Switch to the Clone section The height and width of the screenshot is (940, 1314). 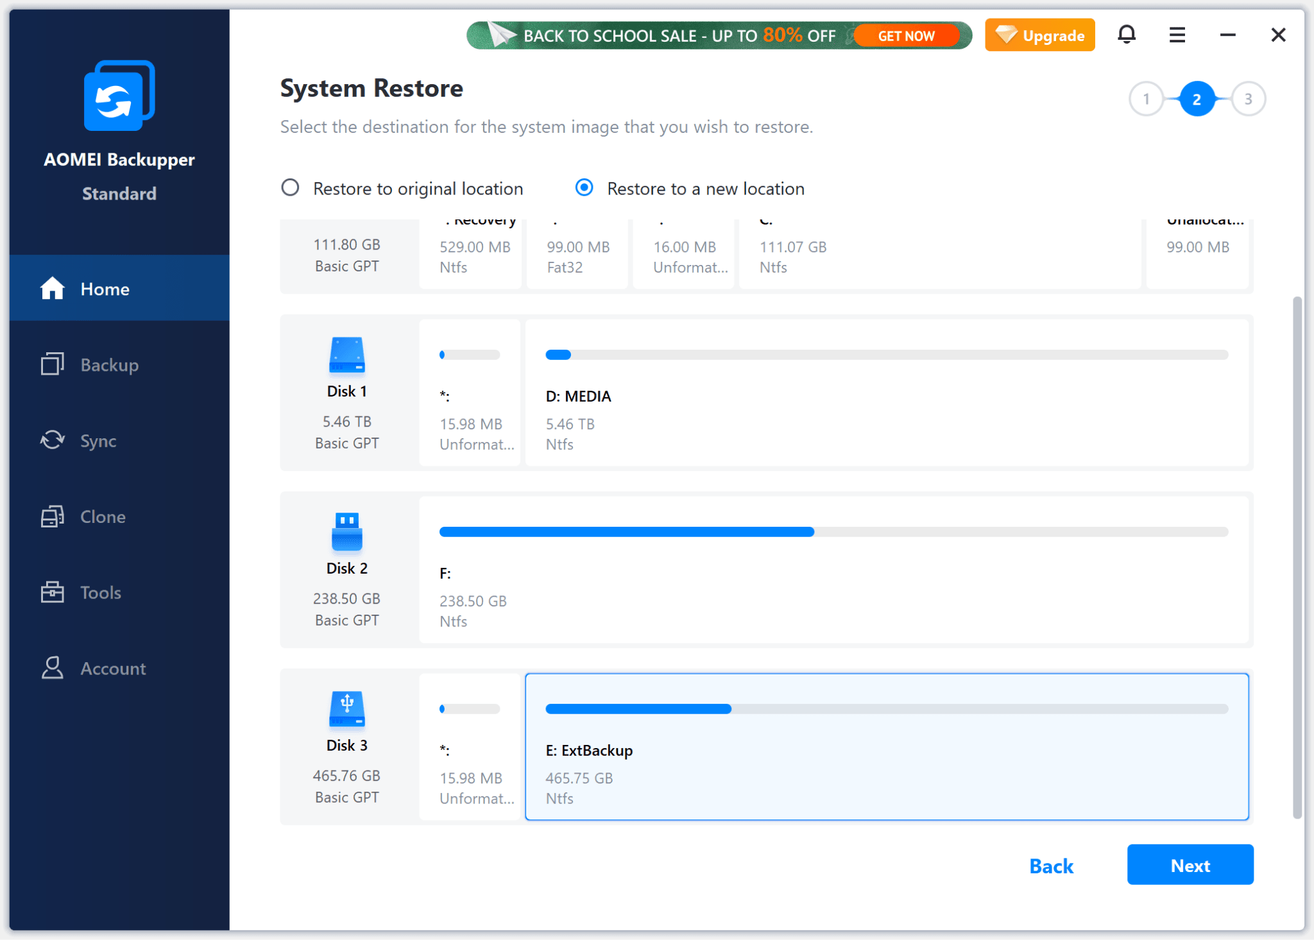[119, 517]
